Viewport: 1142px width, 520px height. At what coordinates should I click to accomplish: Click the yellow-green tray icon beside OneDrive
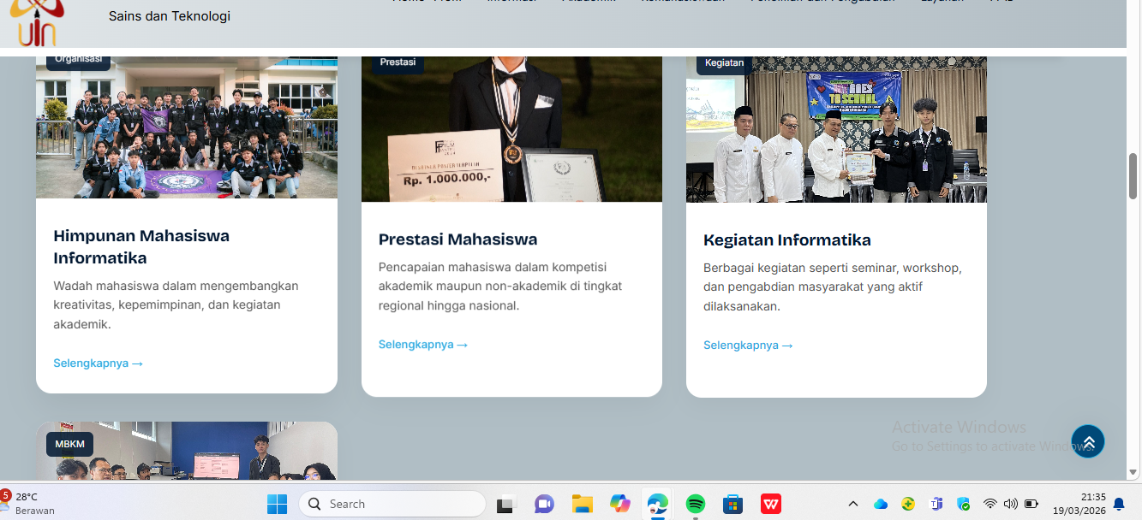[908, 504]
